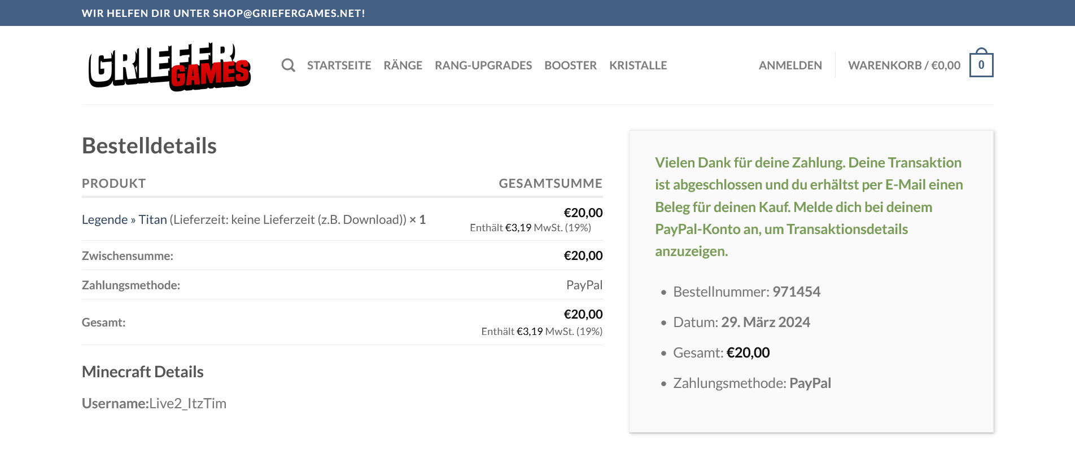This screenshot has width=1075, height=450.
Task: Click the Bestelldetails heading
Action: tap(149, 145)
